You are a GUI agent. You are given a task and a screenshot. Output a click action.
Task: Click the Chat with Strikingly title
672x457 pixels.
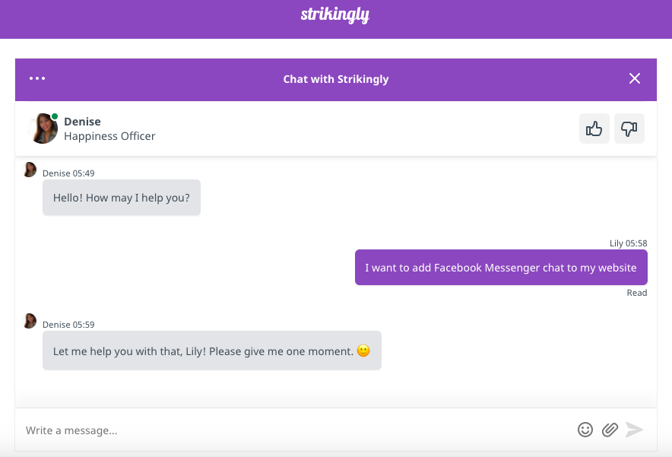point(336,79)
